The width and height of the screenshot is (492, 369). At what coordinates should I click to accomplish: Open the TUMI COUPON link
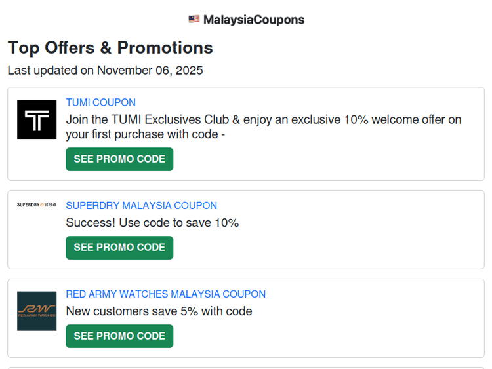(100, 102)
